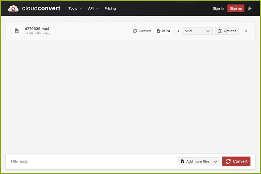Click the cloudconvert brand name text
The image size is (261, 174).
click(41, 8)
